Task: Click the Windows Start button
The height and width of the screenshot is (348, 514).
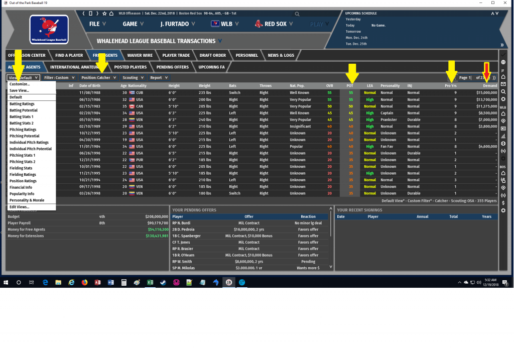Action: pyautogui.click(x=6, y=282)
